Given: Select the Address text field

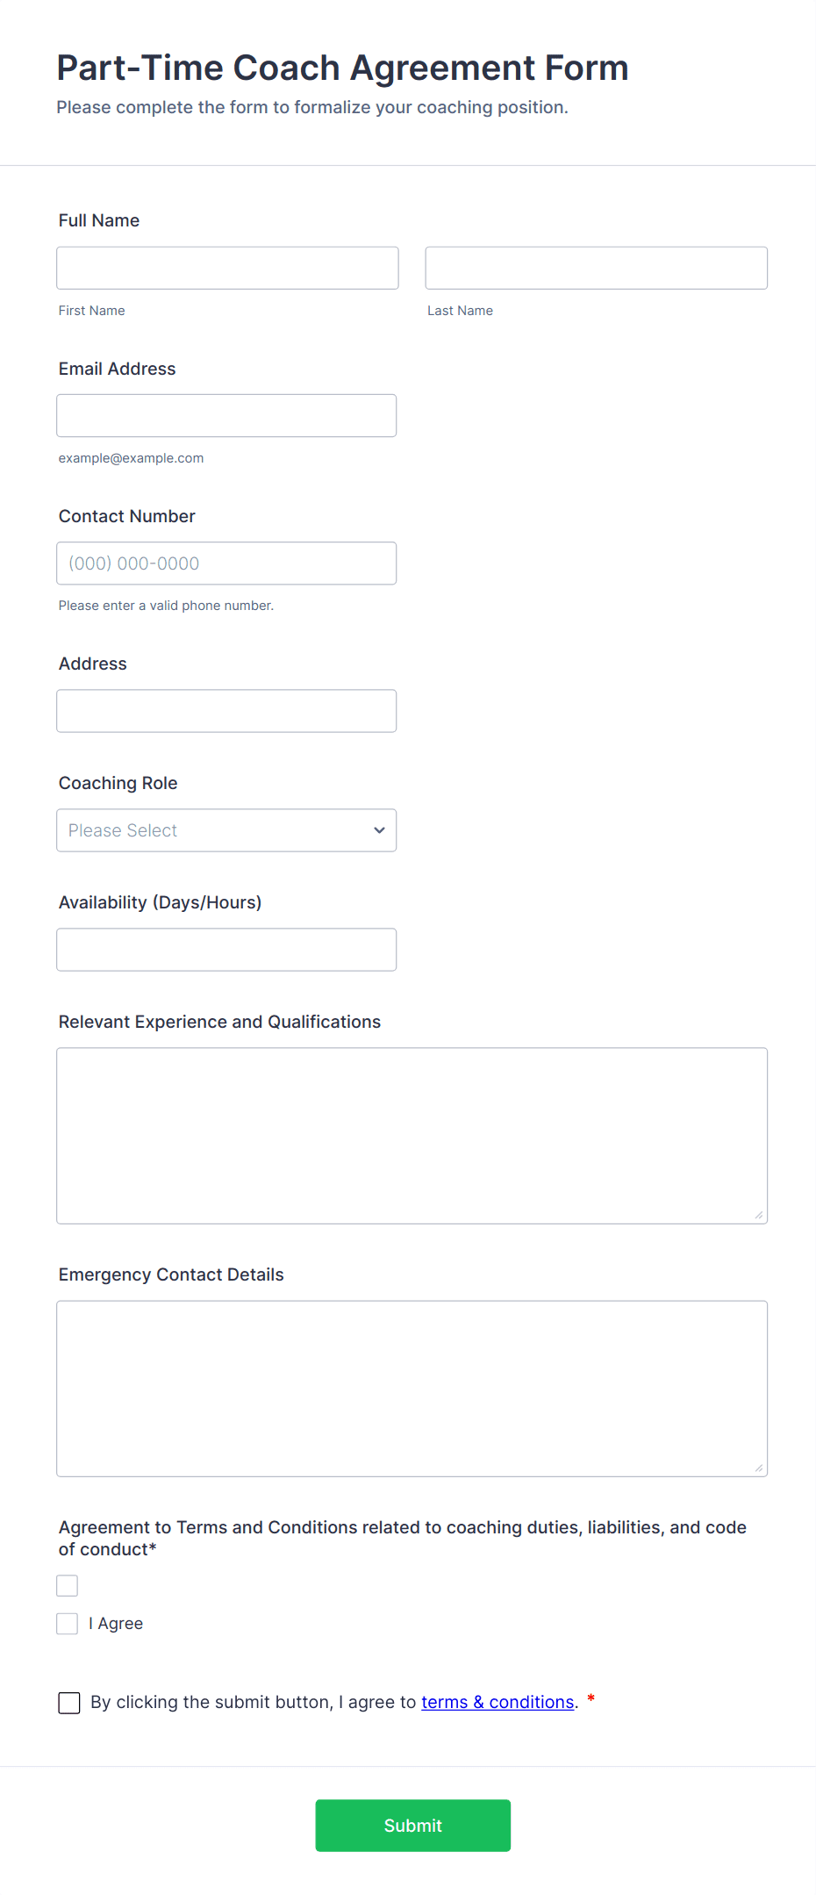Looking at the screenshot, I should tap(226, 711).
